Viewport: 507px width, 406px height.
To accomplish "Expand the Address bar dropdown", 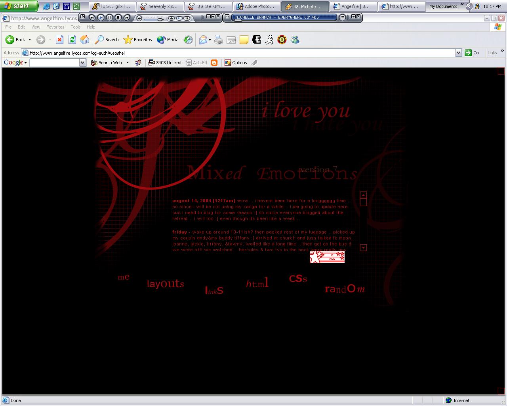I will (x=458, y=53).
